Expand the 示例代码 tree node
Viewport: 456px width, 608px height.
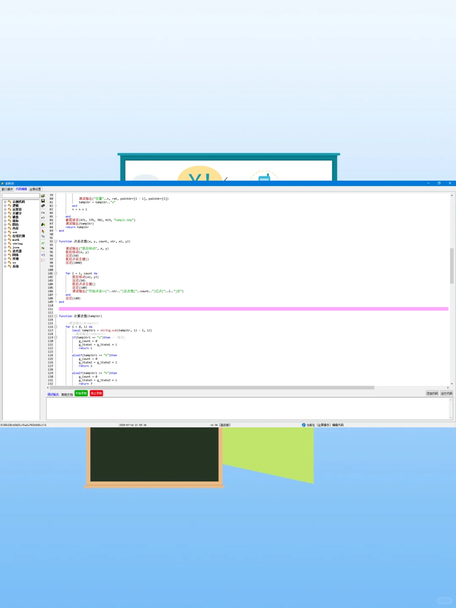click(x=5, y=202)
